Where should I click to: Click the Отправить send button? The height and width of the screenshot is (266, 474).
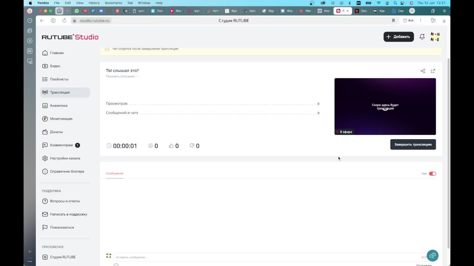[424, 265]
